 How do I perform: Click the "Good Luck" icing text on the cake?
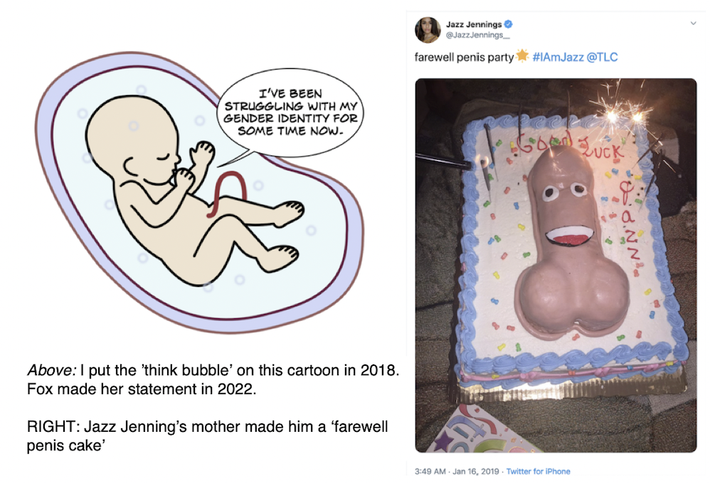(x=569, y=147)
